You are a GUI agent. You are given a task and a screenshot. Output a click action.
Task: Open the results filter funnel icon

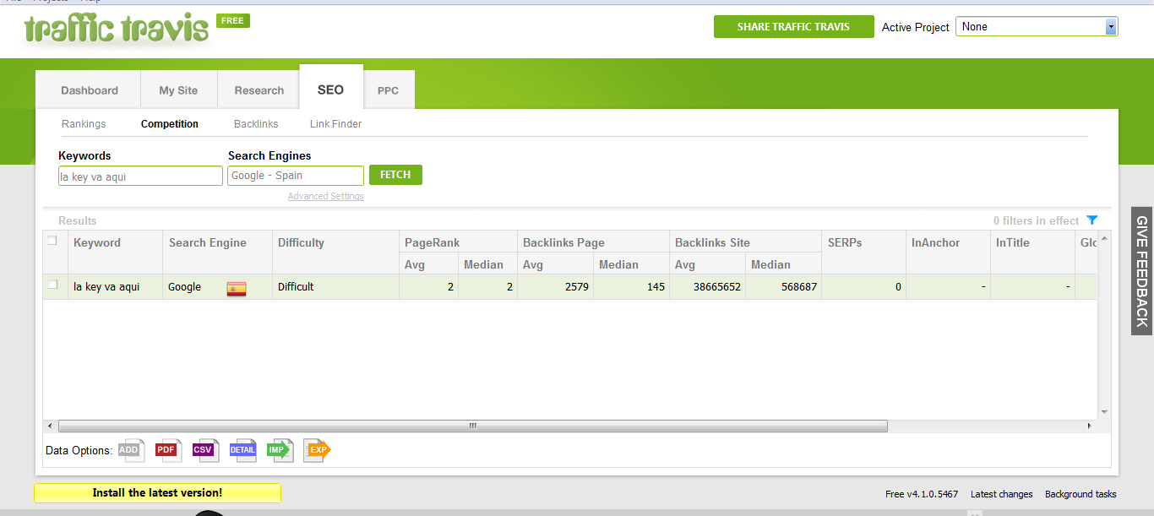click(1092, 220)
